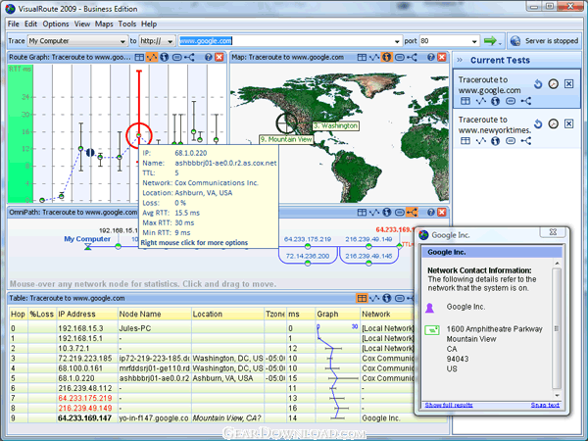Open the Show full results link
Image resolution: width=588 pixels, height=441 pixels.
[449, 405]
